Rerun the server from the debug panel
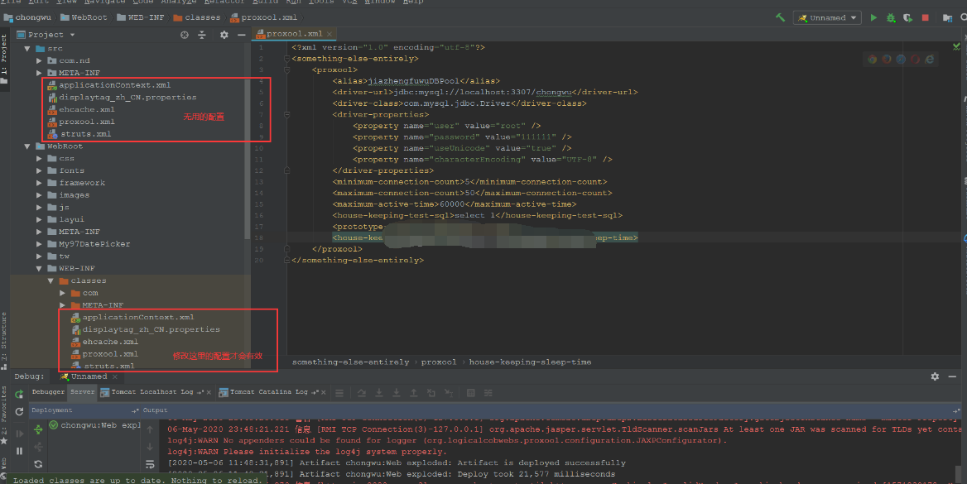Image resolution: width=967 pixels, height=484 pixels. tap(19, 393)
